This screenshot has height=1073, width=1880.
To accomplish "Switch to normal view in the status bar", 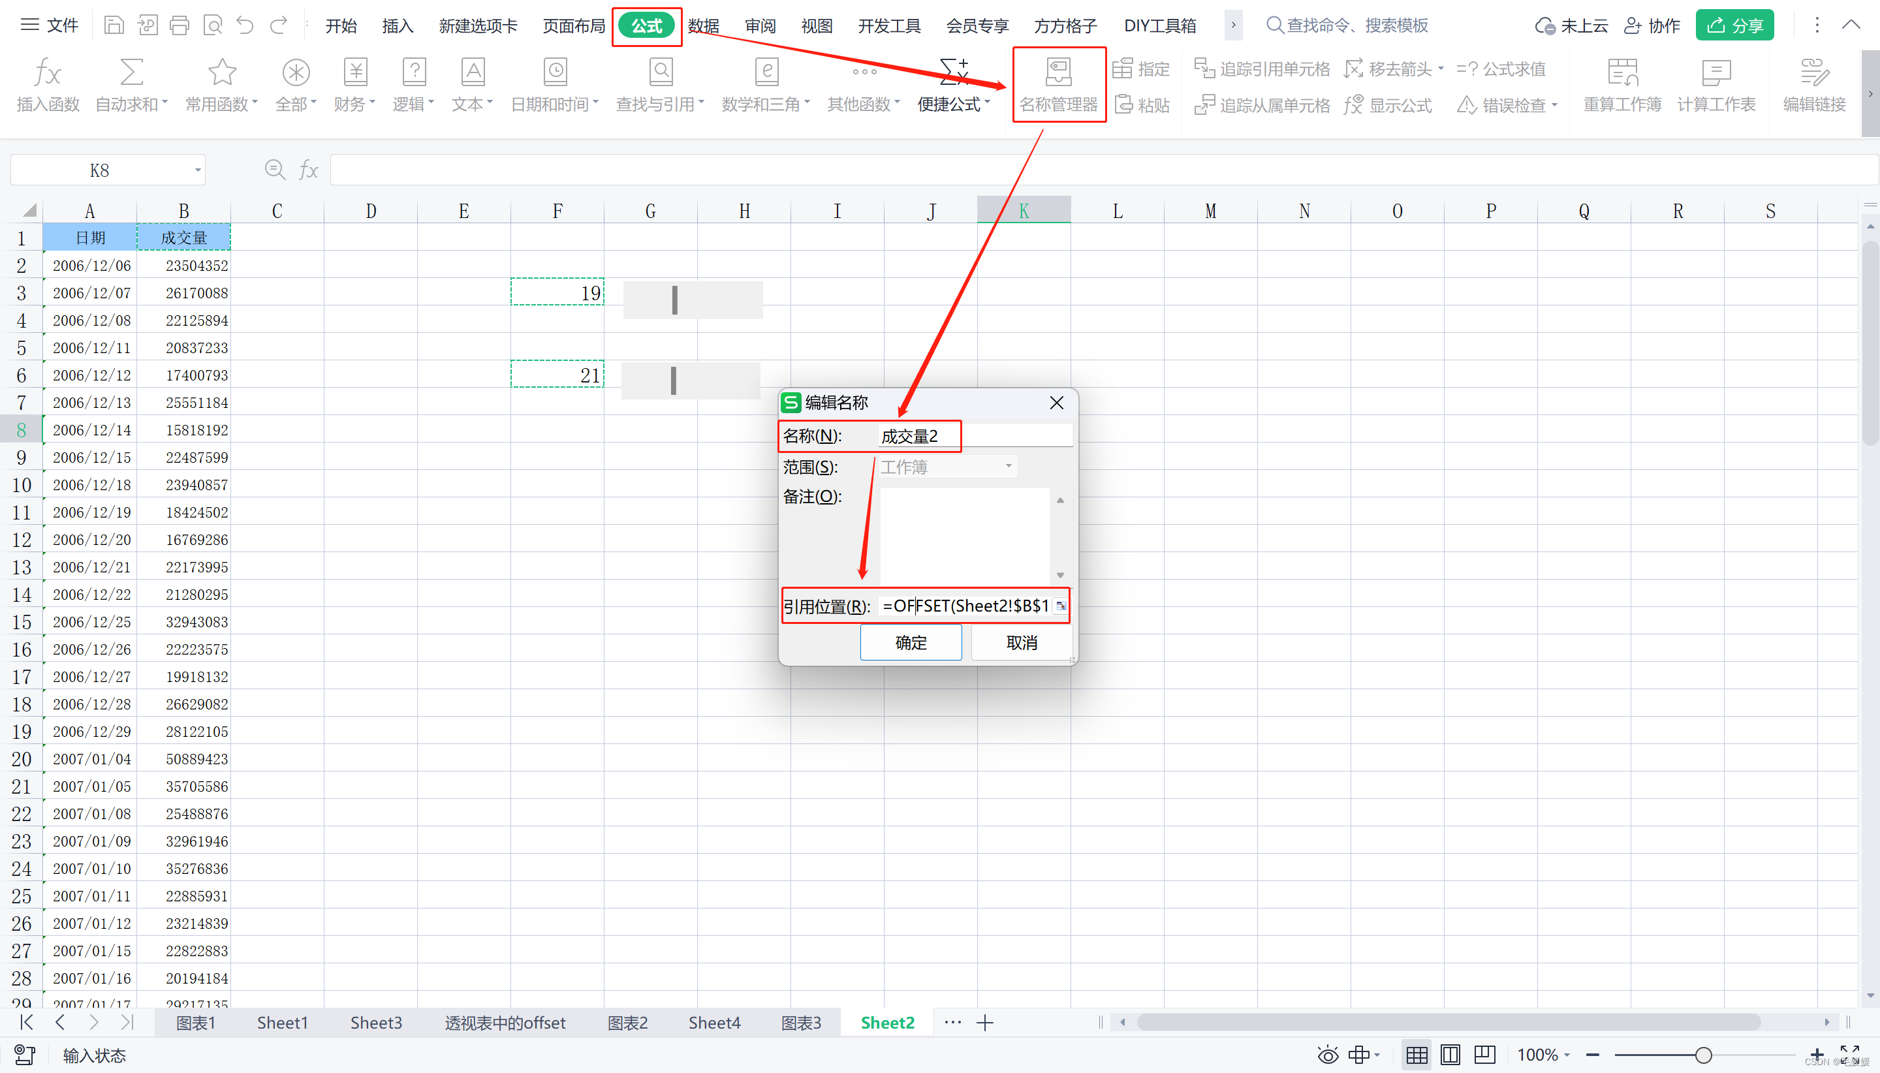I will [1416, 1055].
